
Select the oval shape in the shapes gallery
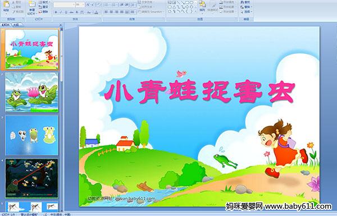pos(192,3)
